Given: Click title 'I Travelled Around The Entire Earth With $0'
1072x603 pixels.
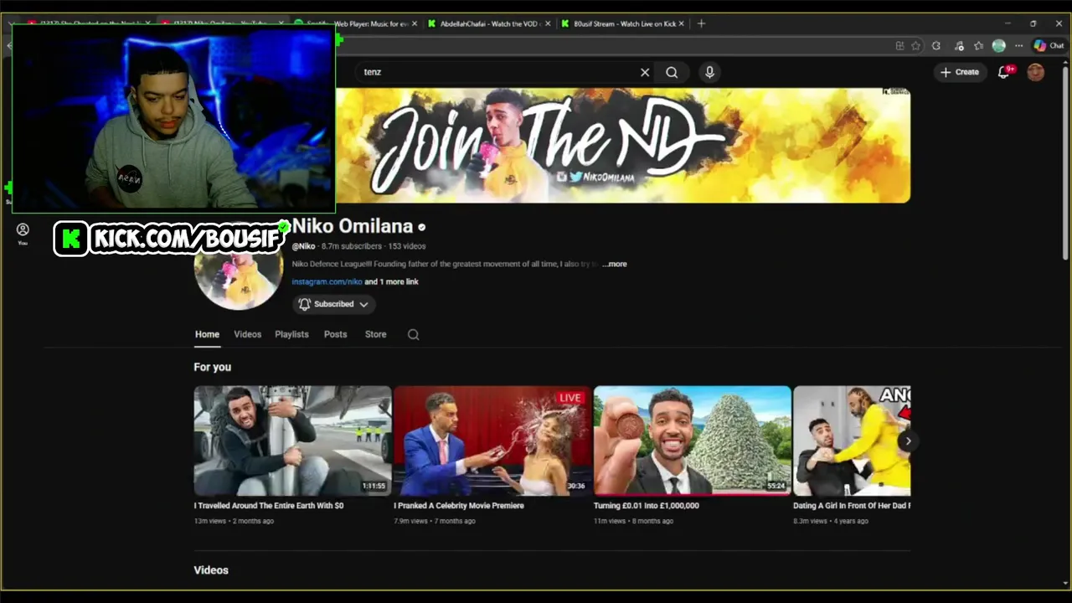Looking at the screenshot, I should (x=269, y=506).
